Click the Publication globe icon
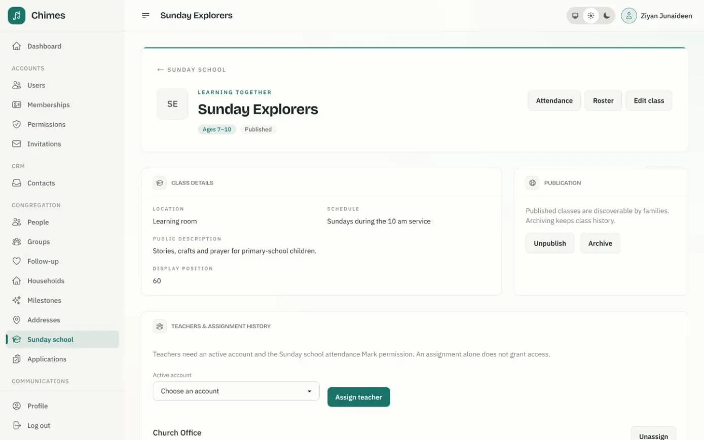The width and height of the screenshot is (704, 440). [x=533, y=183]
